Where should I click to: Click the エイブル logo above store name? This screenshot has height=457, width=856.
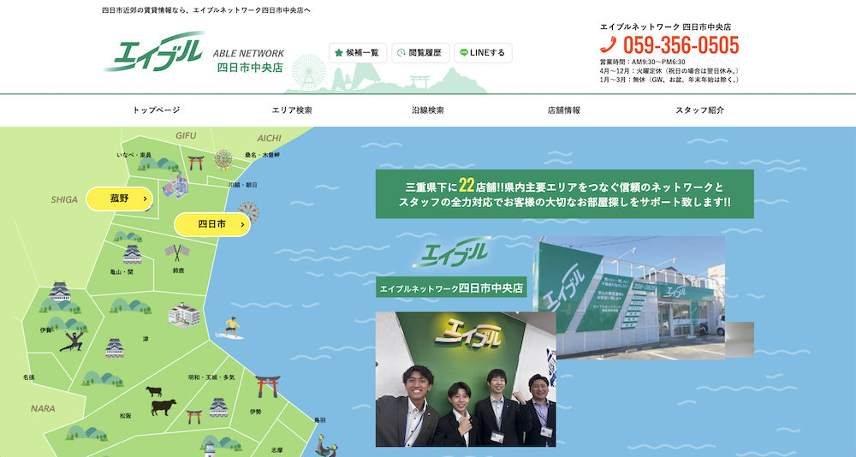point(451,252)
